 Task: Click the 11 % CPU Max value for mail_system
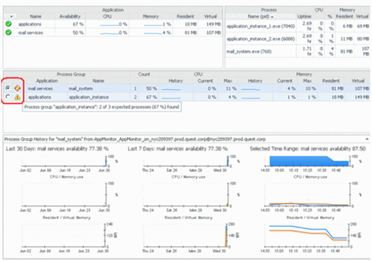click(x=230, y=89)
